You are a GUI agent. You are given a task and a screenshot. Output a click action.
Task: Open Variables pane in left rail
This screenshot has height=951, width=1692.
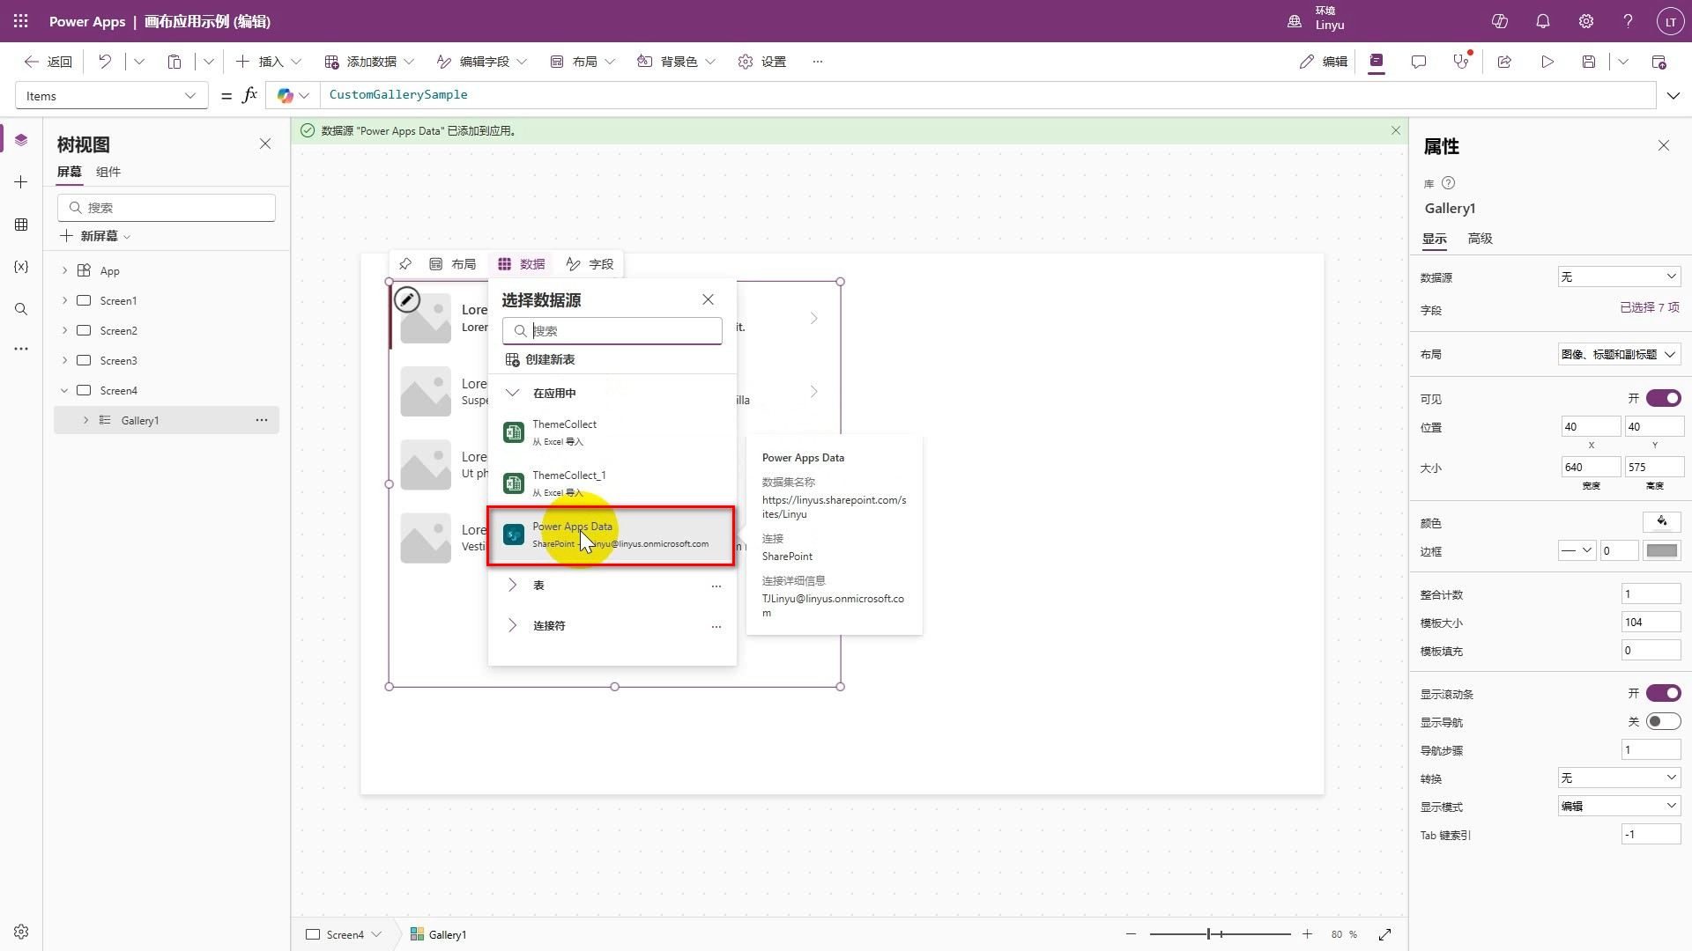coord(21,267)
